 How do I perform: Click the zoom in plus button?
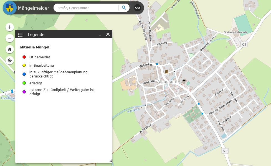(x=10, y=27)
